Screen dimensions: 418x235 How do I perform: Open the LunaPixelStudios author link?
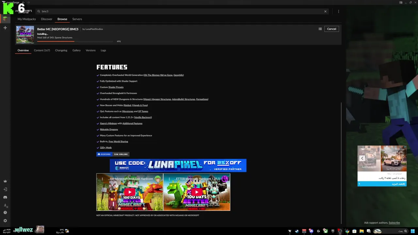pyautogui.click(x=94, y=29)
